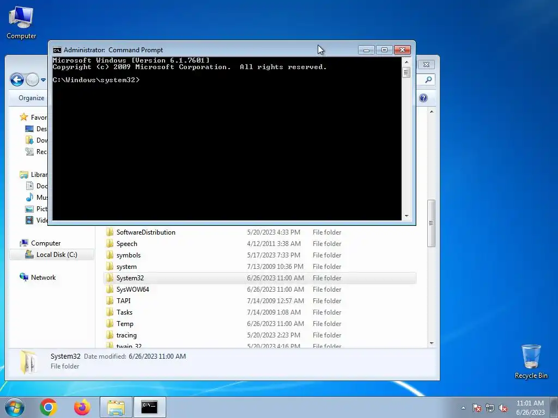Click the Tasks folder icon

point(110,312)
